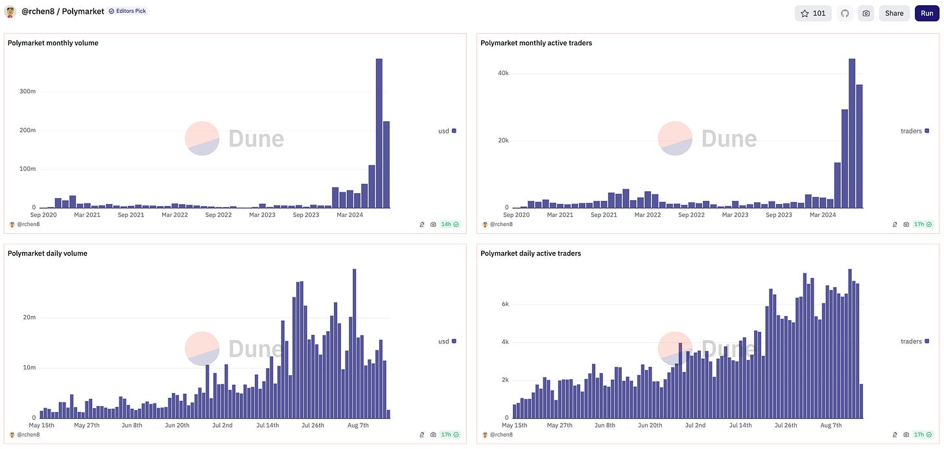Toggle traders legend in monthly active traders chart
This screenshot has width=944, height=449.
click(915, 131)
